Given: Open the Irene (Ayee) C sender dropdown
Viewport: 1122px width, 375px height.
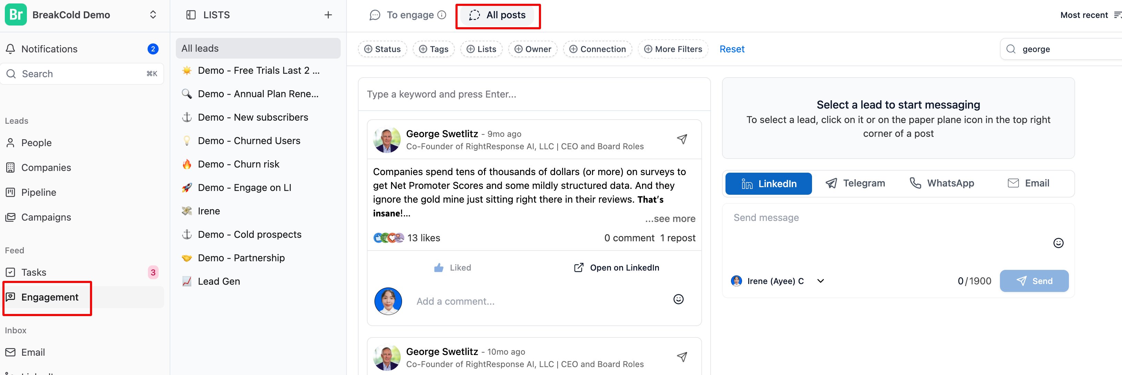Looking at the screenshot, I should click(x=778, y=281).
